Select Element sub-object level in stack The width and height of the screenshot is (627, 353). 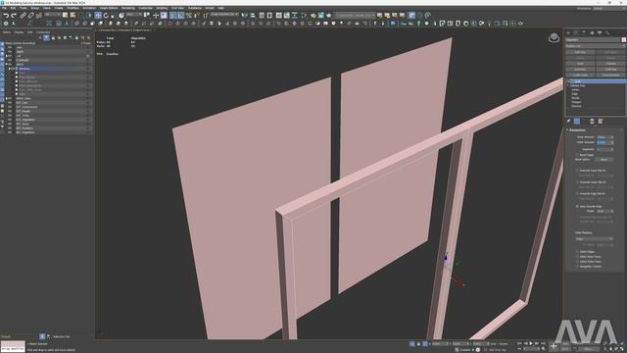pos(576,106)
